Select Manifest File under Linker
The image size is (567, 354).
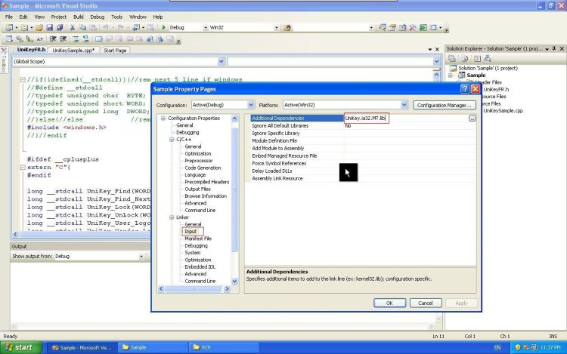[198, 239]
